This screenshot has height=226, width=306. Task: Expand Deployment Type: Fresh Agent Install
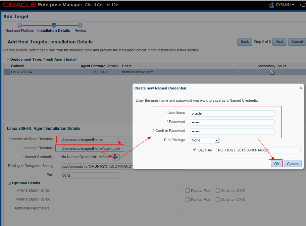(8, 59)
